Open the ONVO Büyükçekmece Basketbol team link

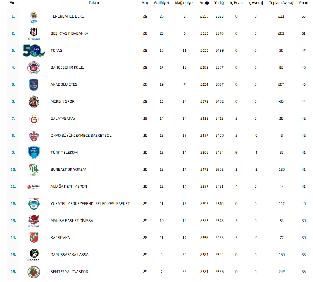81,136
